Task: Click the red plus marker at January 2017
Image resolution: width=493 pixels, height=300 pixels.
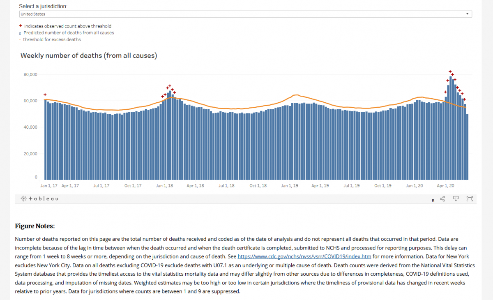Action: (x=45, y=95)
